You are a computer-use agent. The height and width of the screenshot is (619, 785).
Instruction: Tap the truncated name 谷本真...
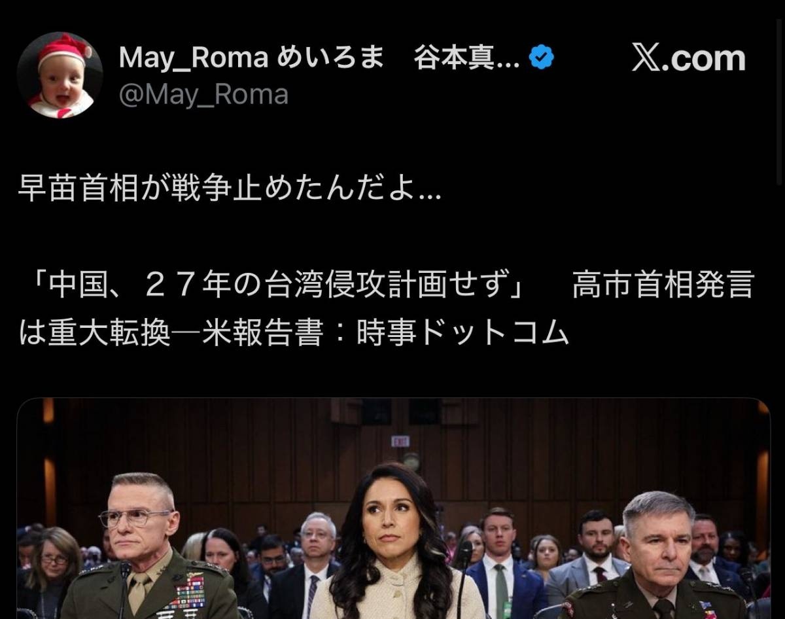466,60
